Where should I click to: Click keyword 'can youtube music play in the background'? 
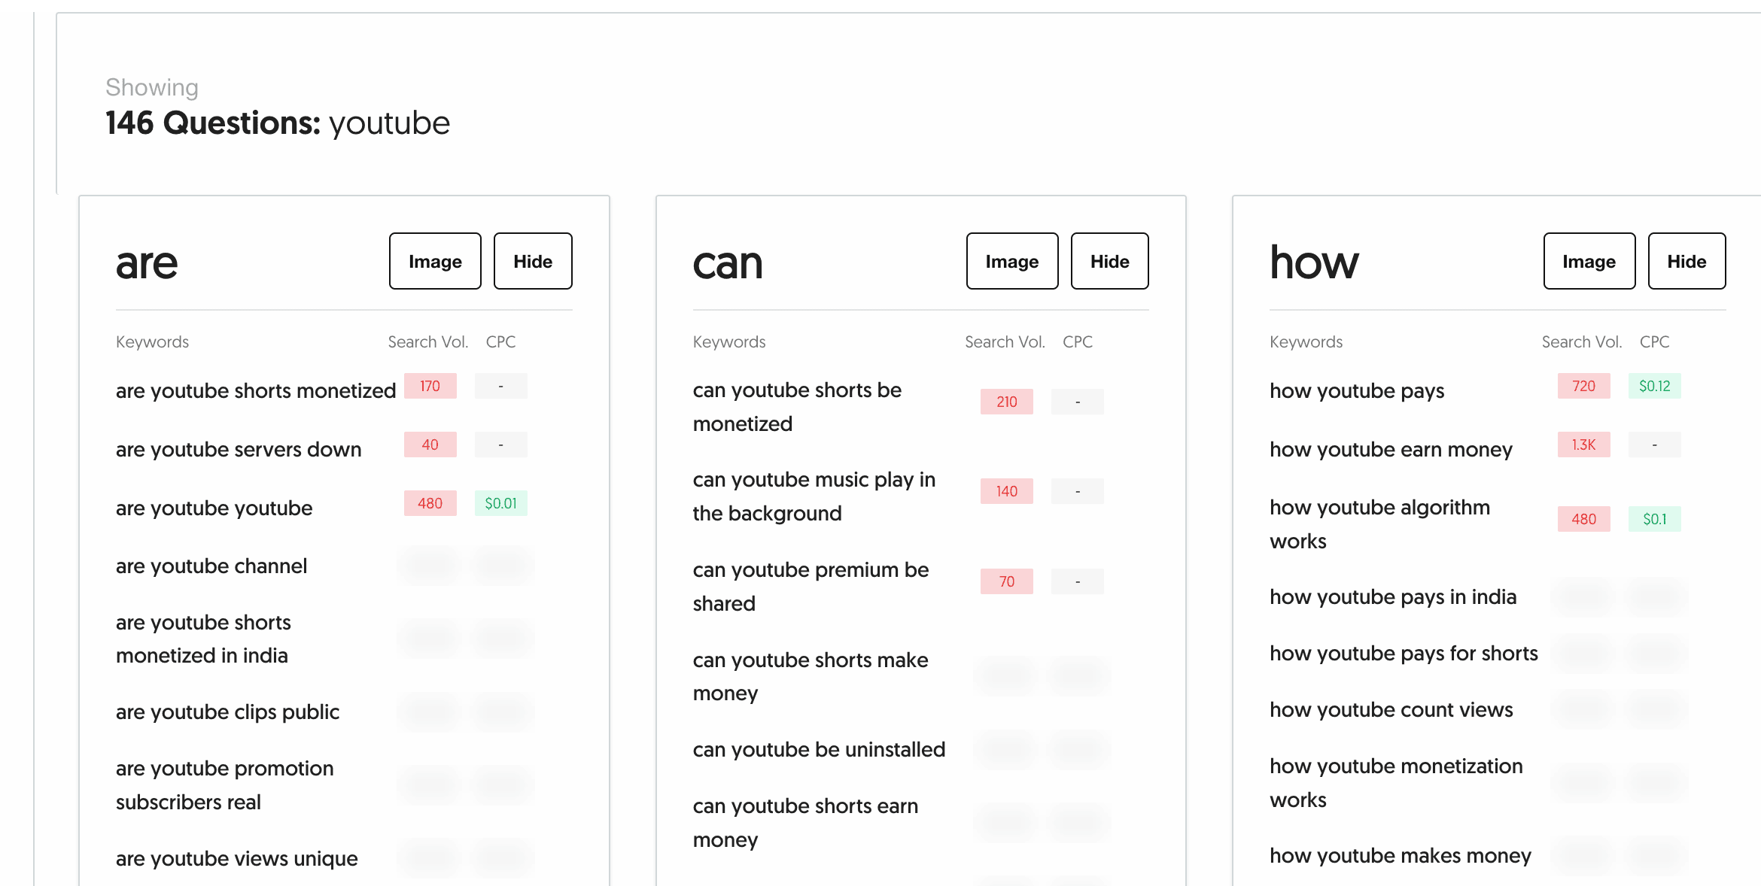pyautogui.click(x=814, y=496)
